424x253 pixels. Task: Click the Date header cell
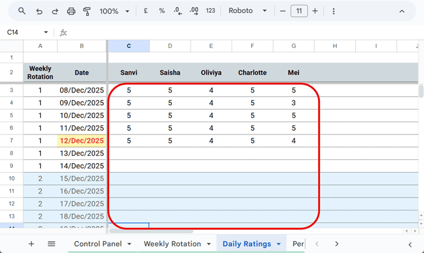[82, 72]
